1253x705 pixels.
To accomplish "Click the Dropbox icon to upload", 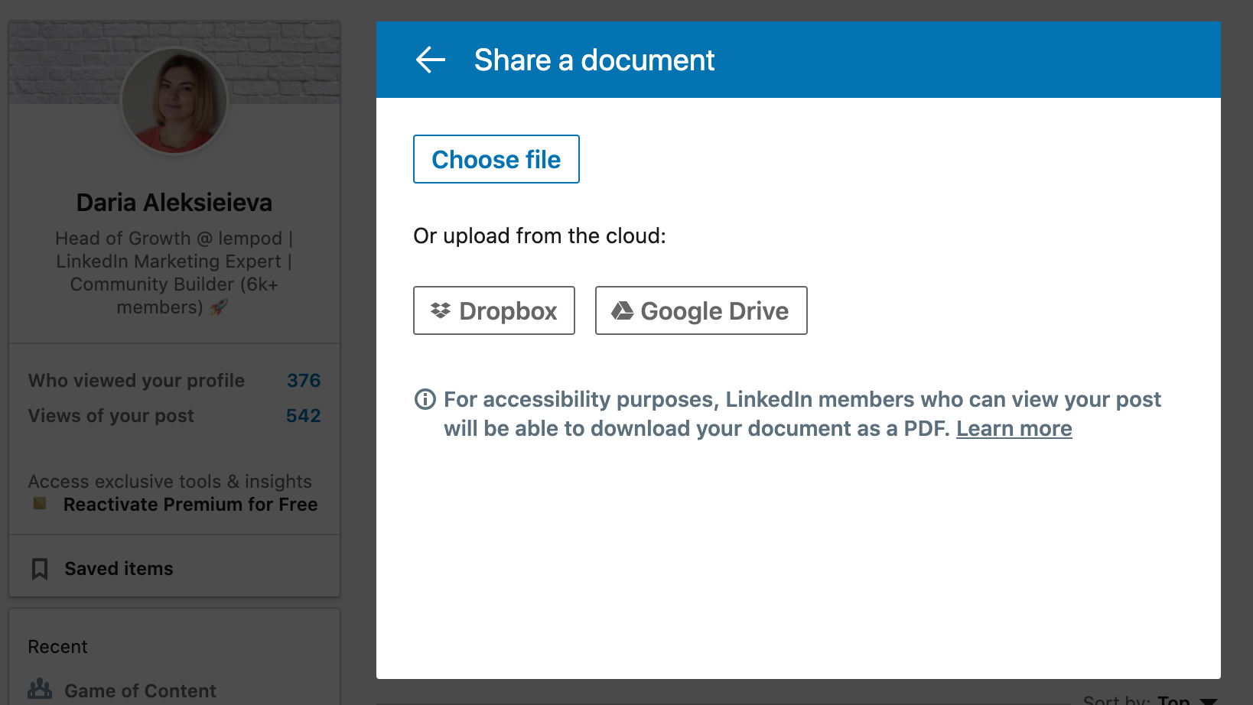I will pos(442,310).
